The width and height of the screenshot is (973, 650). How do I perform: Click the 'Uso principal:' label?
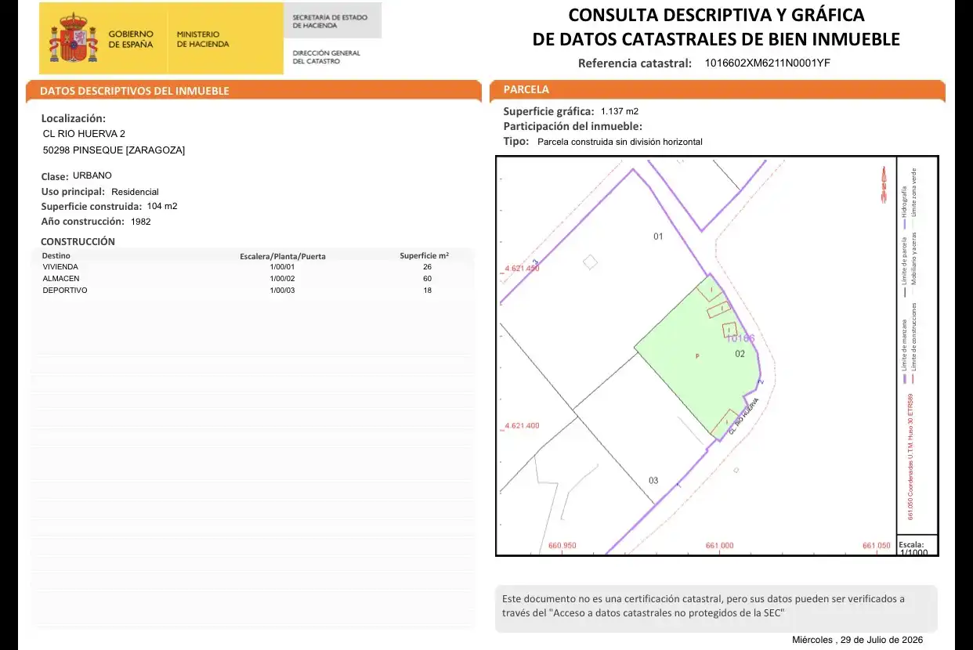[73, 191]
